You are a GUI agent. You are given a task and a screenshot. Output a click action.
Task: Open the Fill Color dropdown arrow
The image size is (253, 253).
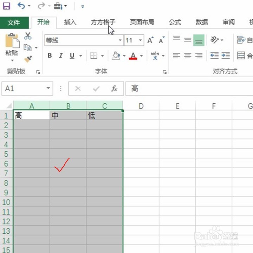pyautogui.click(x=124, y=56)
